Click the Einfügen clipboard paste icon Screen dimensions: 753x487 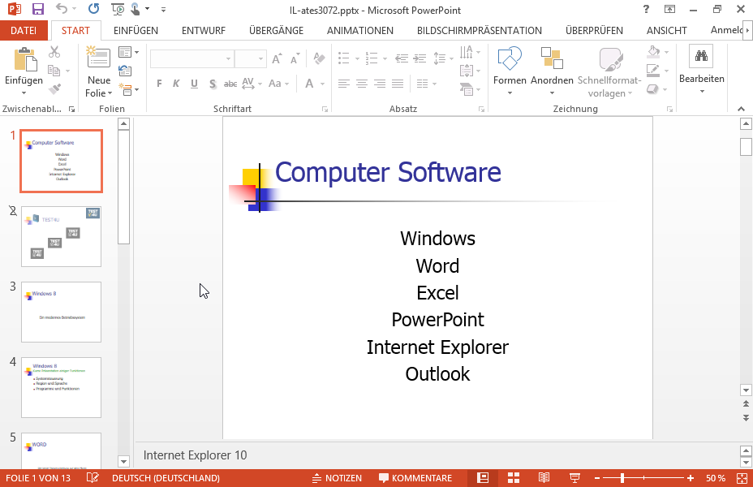[25, 59]
